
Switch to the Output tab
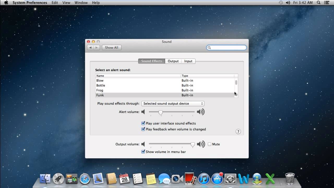click(x=173, y=61)
